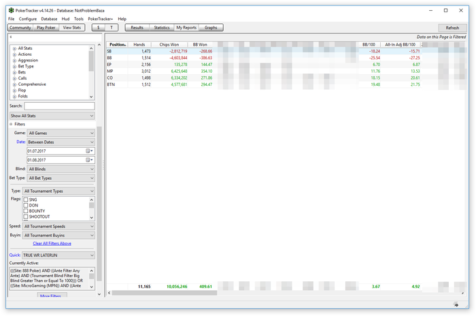Screen dimensions: 476x316
Task: Switch to the Graphs tab
Action: click(211, 28)
